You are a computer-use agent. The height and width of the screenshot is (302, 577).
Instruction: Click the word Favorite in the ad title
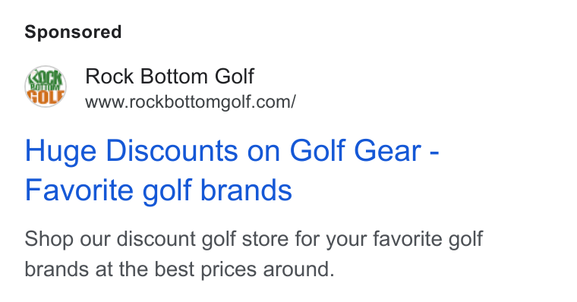point(79,190)
